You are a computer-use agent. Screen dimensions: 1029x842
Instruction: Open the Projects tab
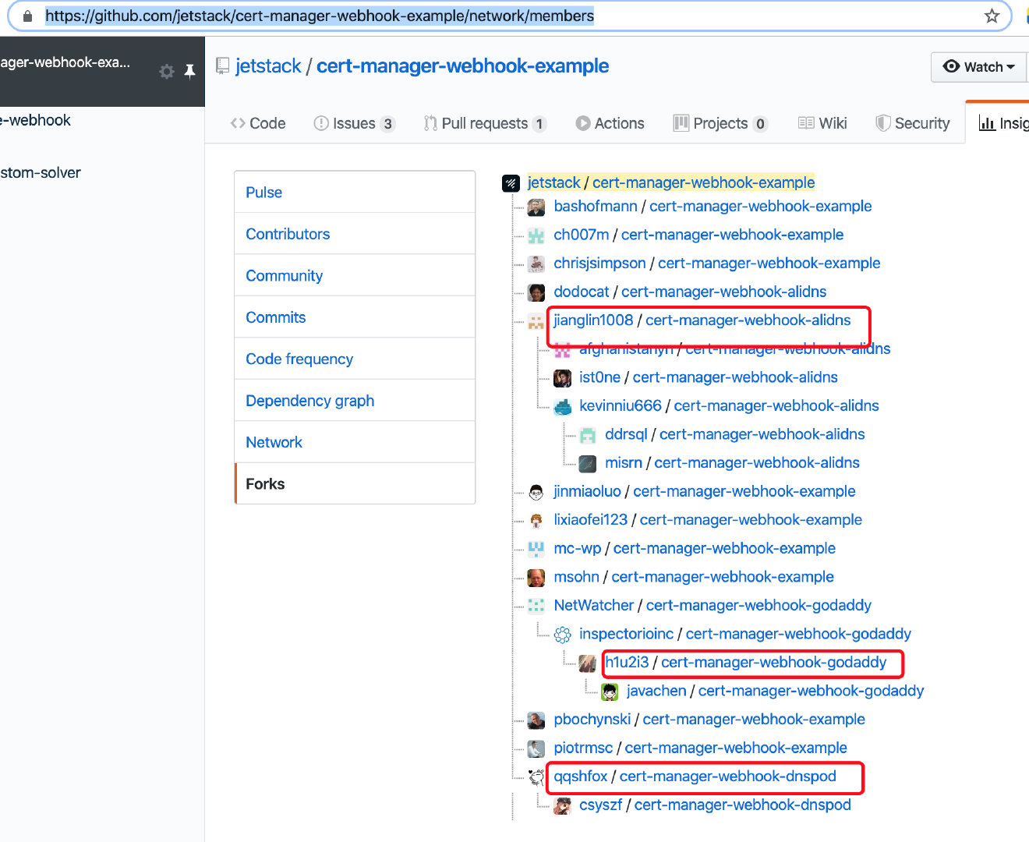tap(721, 123)
